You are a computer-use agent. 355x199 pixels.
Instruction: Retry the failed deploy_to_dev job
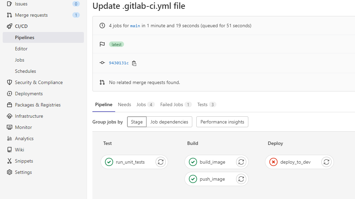pyautogui.click(x=326, y=162)
